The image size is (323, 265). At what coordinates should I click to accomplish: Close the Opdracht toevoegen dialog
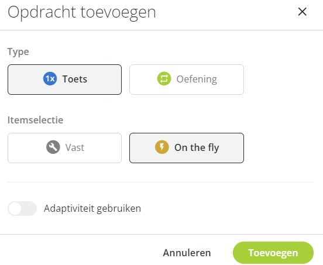pyautogui.click(x=302, y=12)
